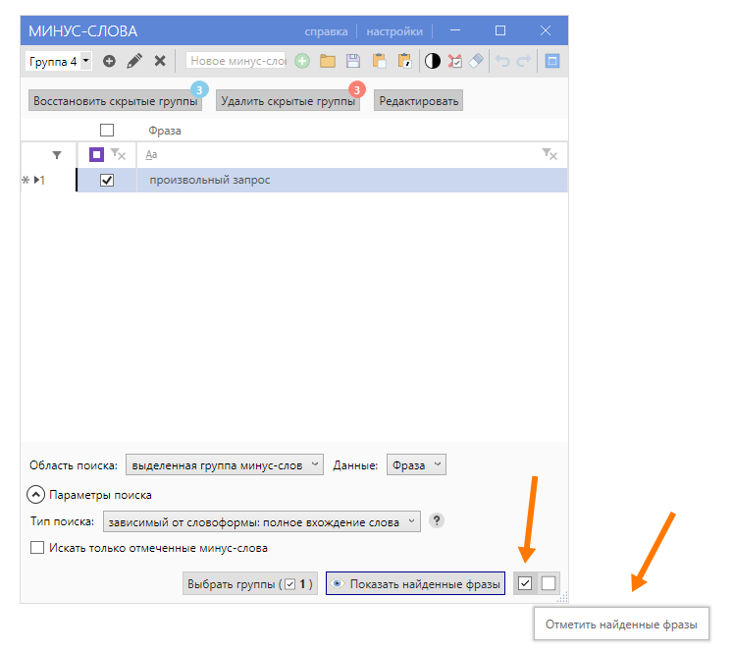Open file with the folder icon
The width and height of the screenshot is (733, 652).
(x=328, y=61)
